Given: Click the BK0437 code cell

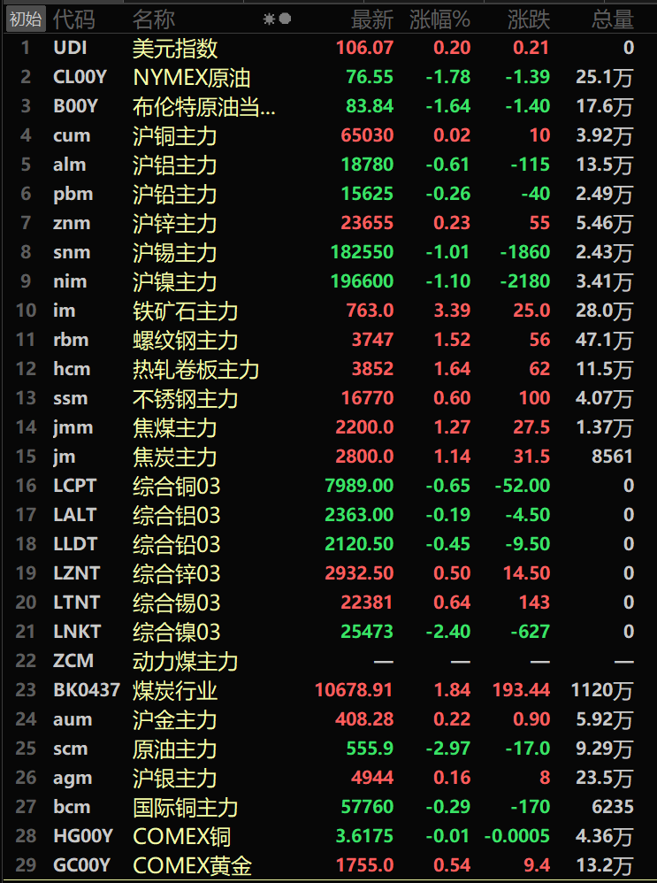Looking at the screenshot, I should [x=87, y=690].
